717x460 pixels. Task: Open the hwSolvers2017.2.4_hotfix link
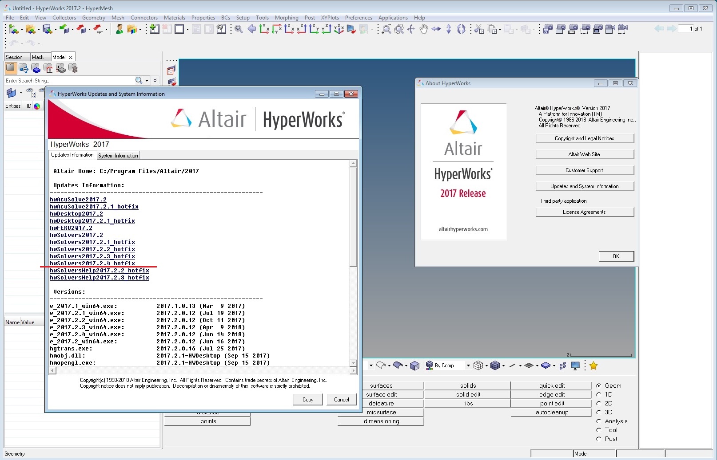[92, 263]
